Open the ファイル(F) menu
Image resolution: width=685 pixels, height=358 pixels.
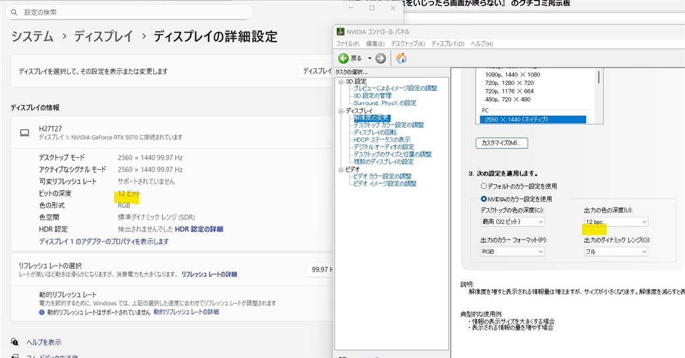click(x=347, y=43)
